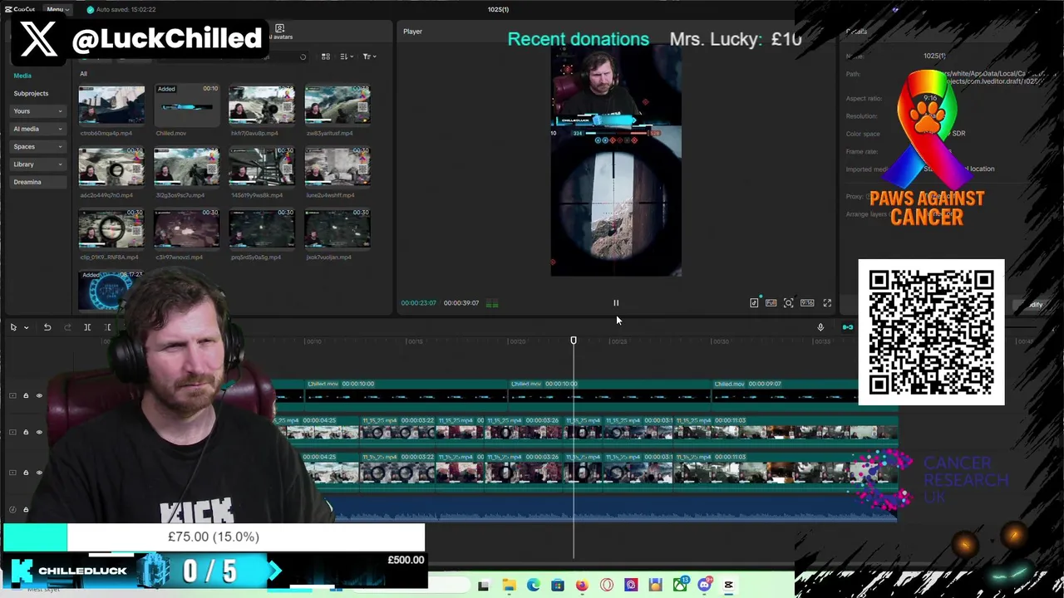Click the undo arrow in timeline toolbar
This screenshot has height=598, width=1064.
47,327
